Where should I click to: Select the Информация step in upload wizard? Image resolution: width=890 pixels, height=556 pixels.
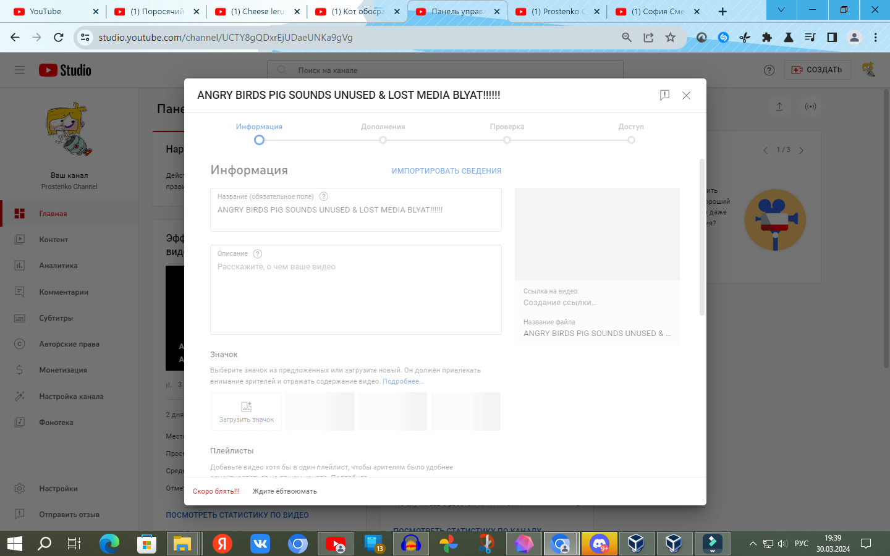259,140
